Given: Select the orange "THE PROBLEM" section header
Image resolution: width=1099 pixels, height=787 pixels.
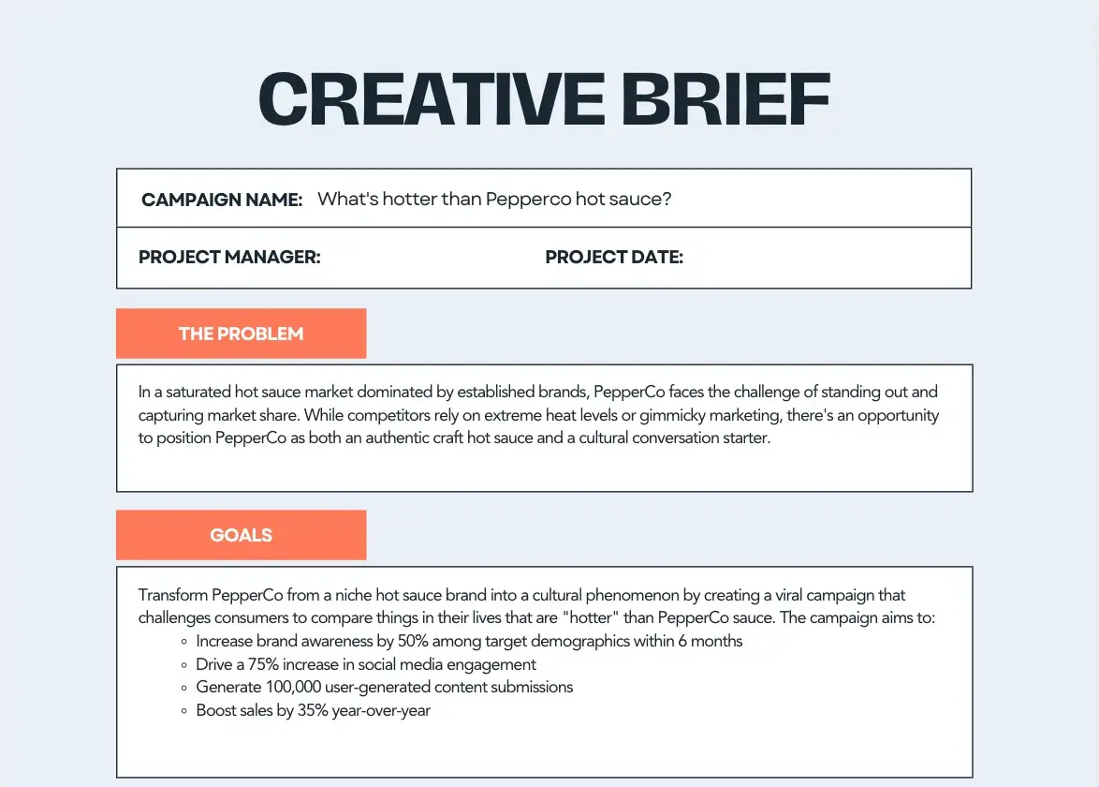Looking at the screenshot, I should [241, 334].
